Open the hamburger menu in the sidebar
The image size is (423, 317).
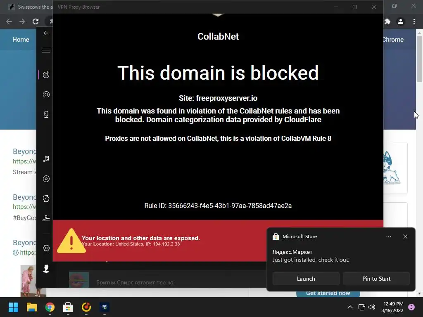tap(46, 50)
